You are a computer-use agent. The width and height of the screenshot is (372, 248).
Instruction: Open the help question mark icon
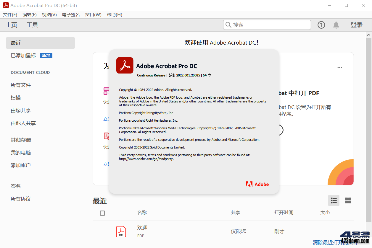(x=321, y=25)
